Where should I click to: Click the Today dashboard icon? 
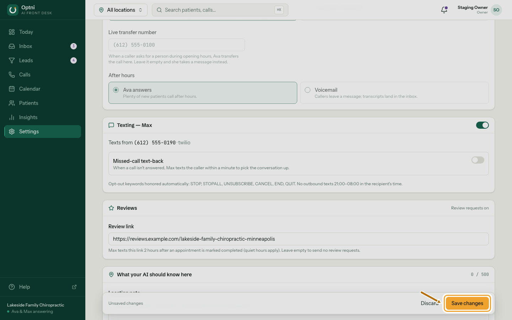tap(12, 32)
